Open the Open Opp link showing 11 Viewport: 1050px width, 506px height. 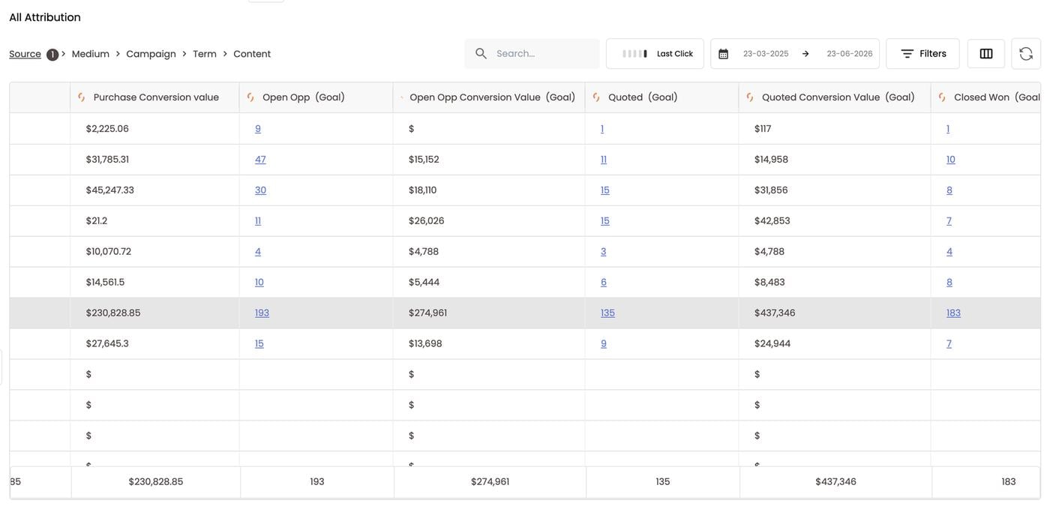click(x=258, y=221)
